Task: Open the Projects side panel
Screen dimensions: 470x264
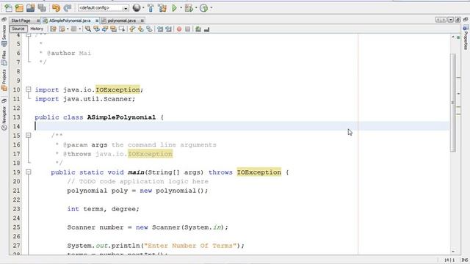Action: pos(4,80)
